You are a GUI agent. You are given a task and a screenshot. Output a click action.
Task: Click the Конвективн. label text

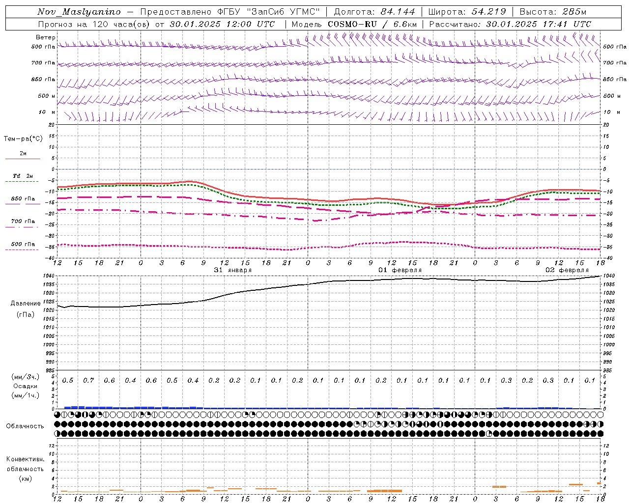coord(25,459)
